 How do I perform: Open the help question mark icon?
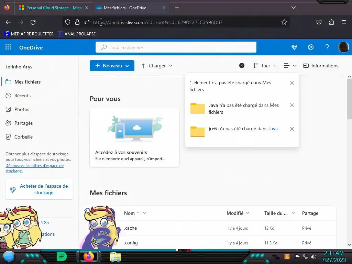click(327, 47)
